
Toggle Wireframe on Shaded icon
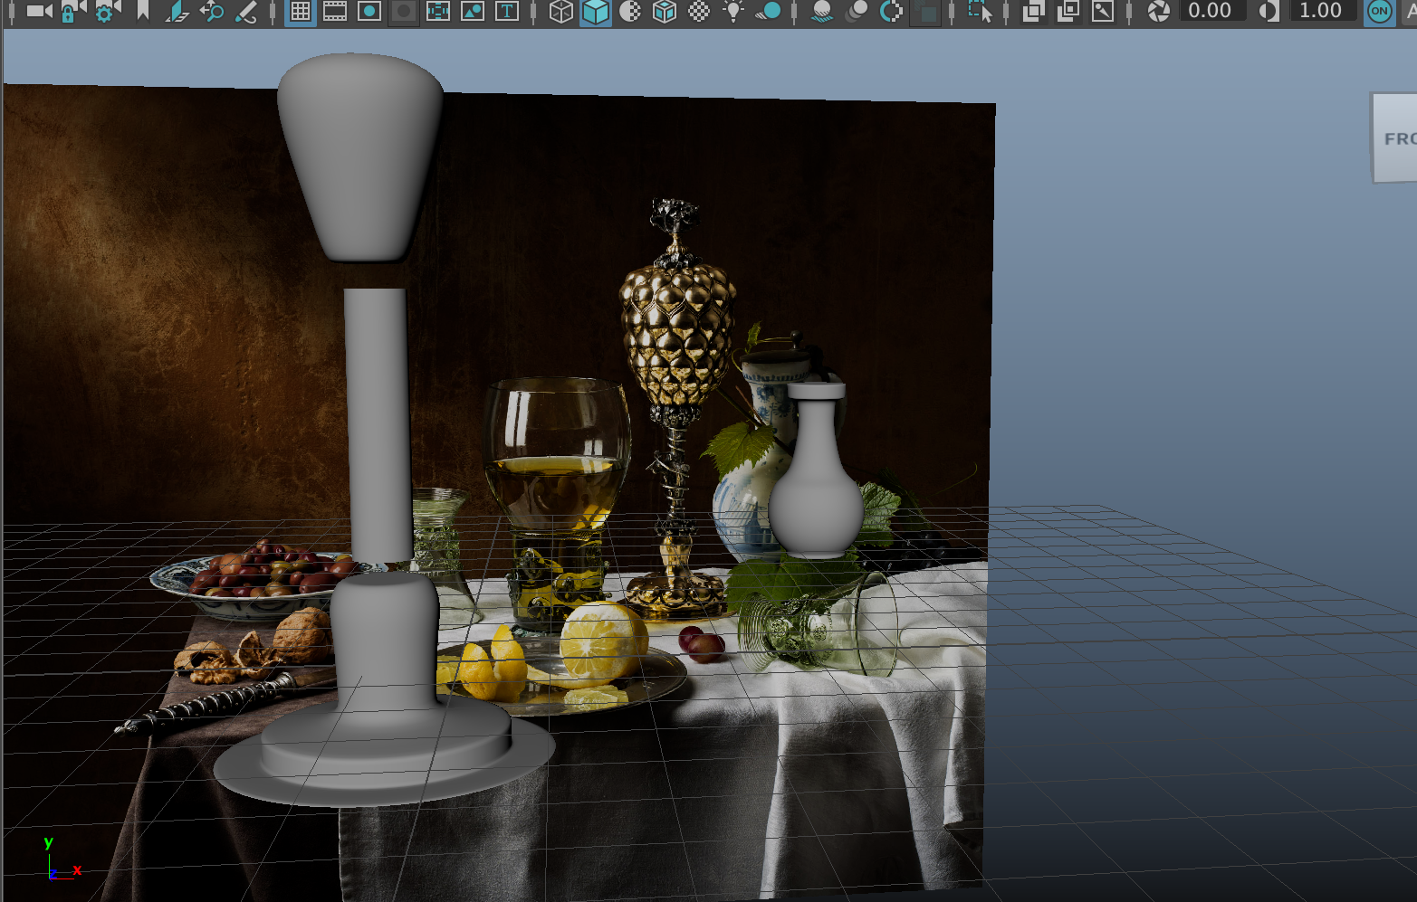tap(665, 12)
